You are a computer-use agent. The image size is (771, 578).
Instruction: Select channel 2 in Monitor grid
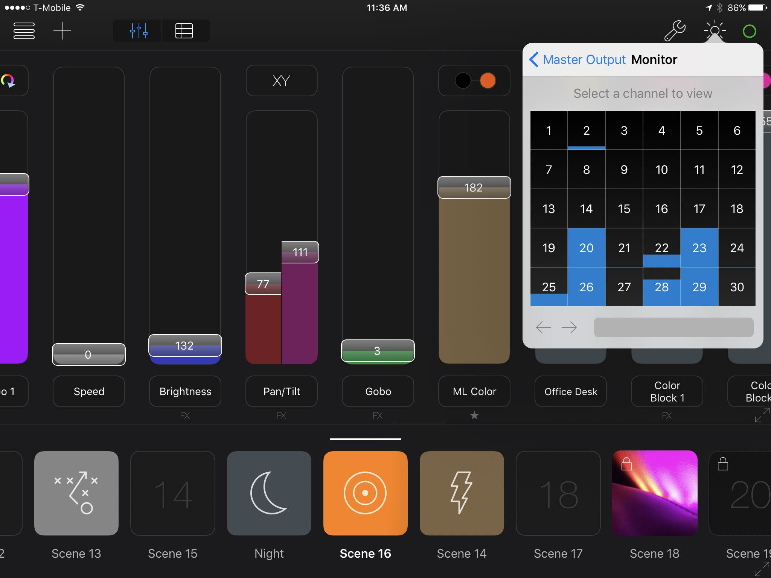[587, 131]
